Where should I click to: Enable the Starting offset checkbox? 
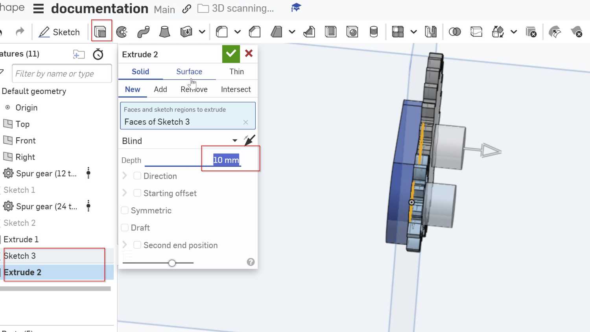click(137, 193)
